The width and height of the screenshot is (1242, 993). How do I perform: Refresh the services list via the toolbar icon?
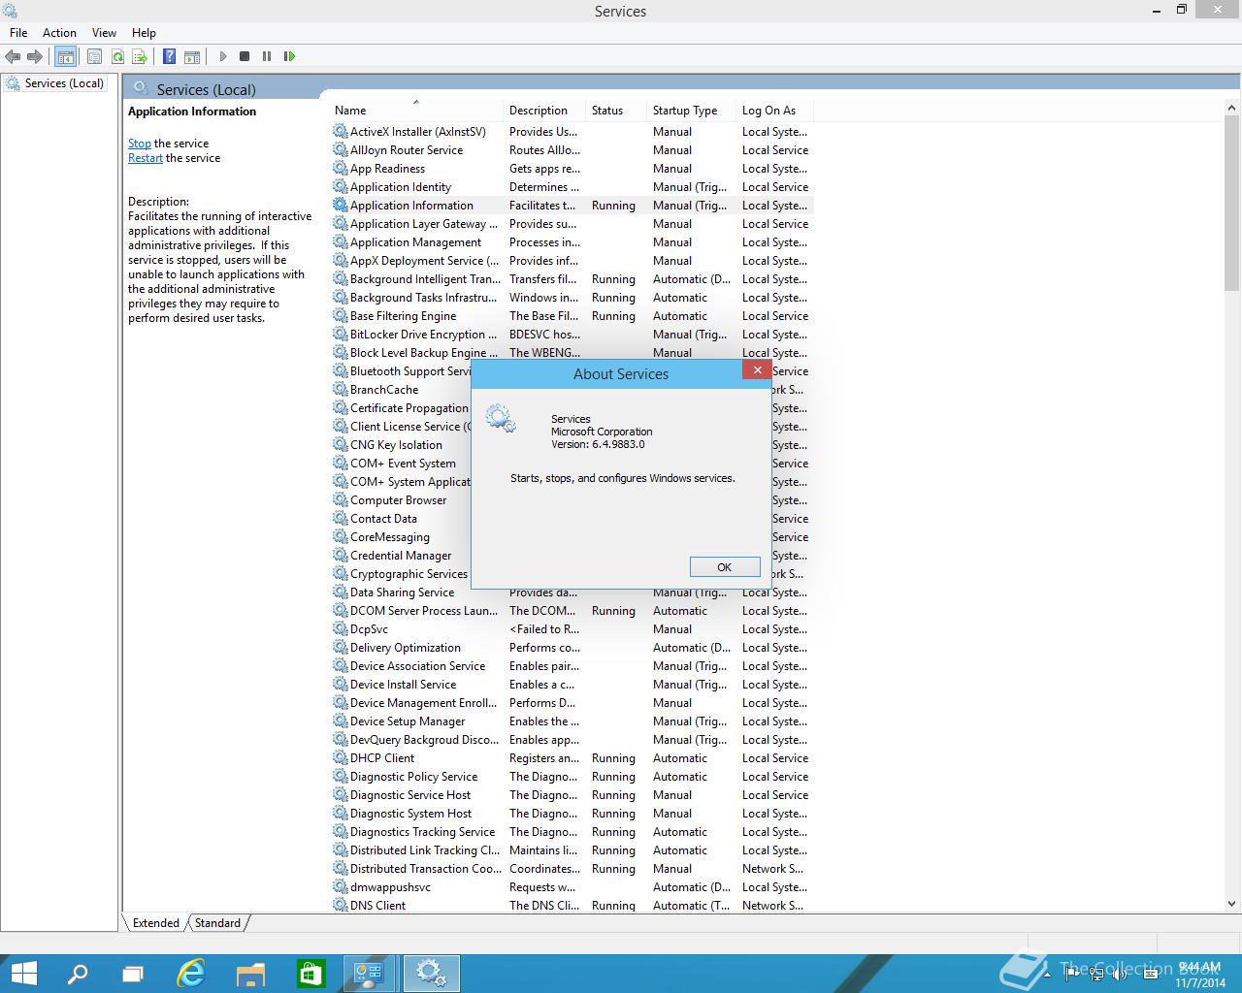(x=117, y=56)
